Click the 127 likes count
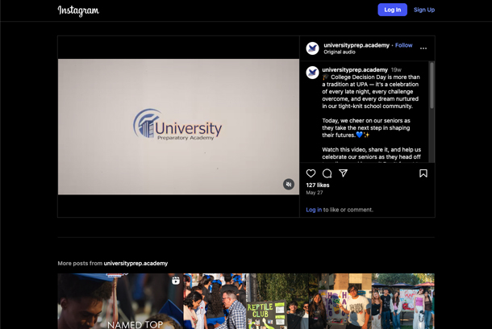Screen dimensions: 492x329 point(318,185)
